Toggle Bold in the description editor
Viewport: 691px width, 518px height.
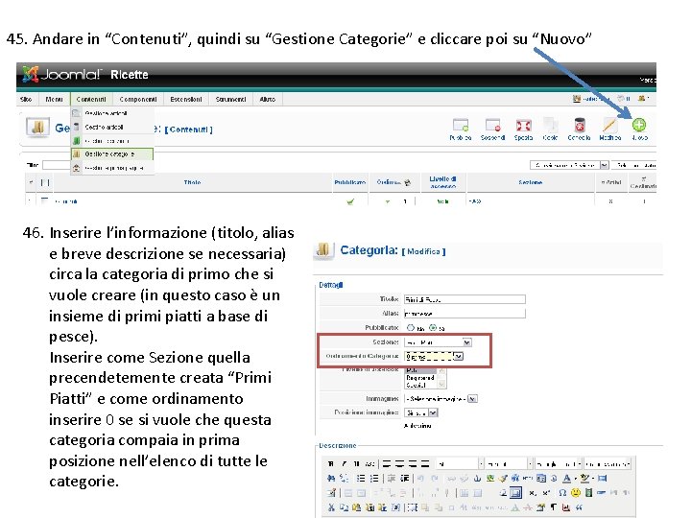coord(331,464)
